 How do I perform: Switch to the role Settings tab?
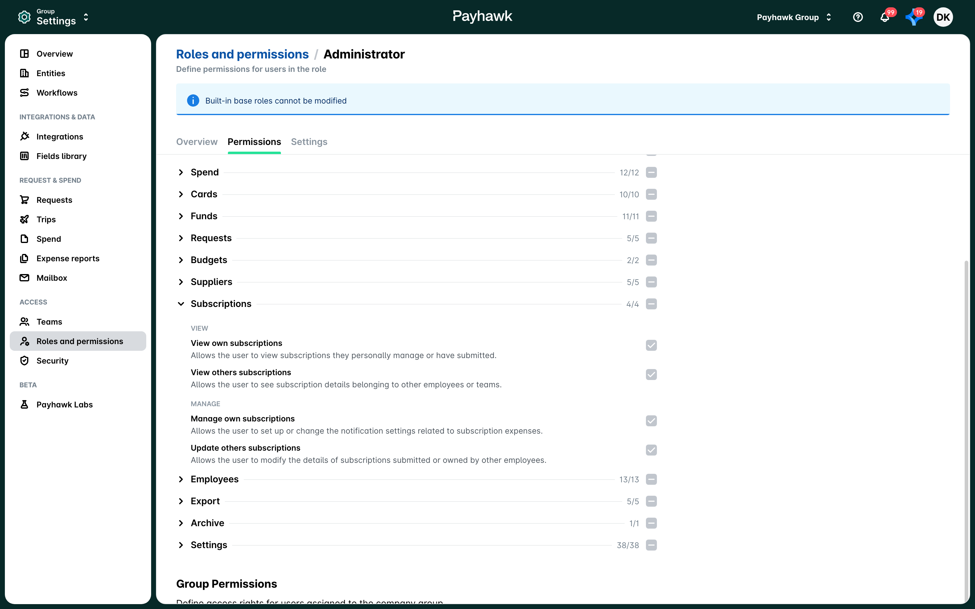[309, 142]
